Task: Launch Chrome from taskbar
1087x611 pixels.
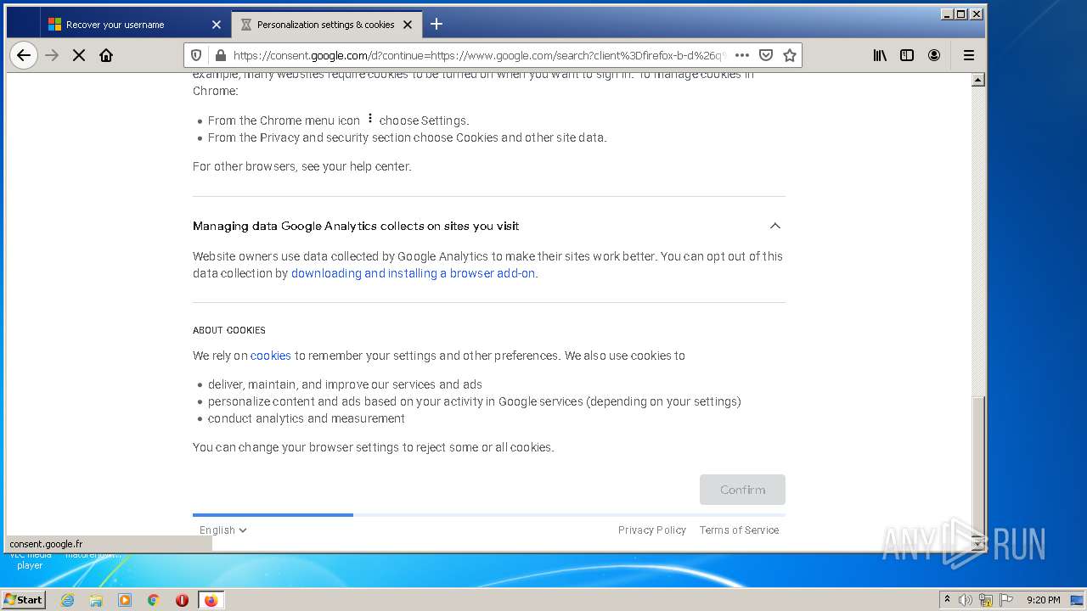Action: point(154,600)
